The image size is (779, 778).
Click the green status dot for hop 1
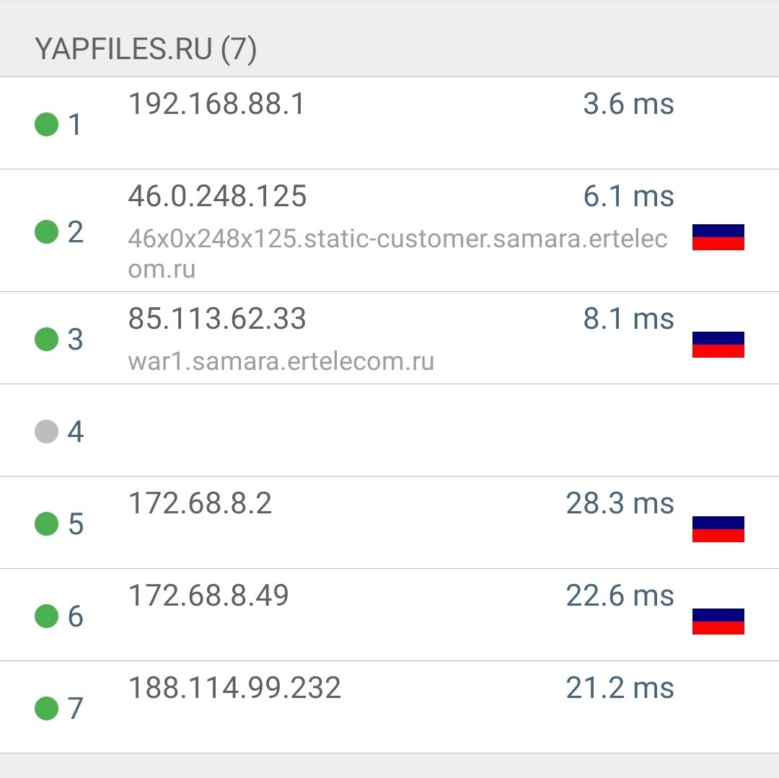47,124
